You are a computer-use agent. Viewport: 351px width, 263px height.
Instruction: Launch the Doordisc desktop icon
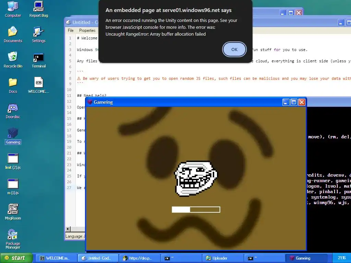pos(13,111)
